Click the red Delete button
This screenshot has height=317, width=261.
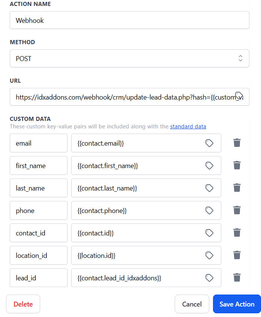(x=23, y=304)
